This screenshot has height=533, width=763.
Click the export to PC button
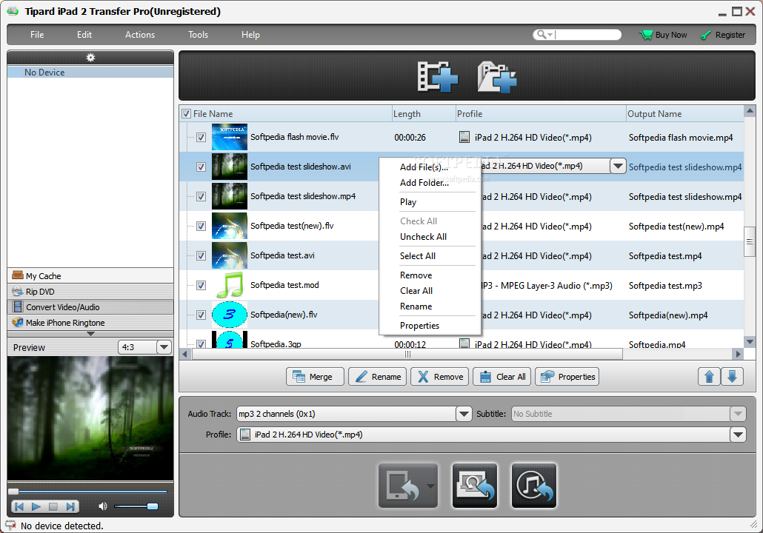(x=475, y=486)
